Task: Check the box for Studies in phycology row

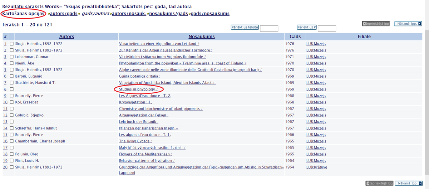Action: (11, 89)
